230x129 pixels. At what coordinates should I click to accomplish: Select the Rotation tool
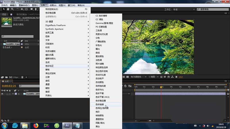pyautogui.click(x=18, y=9)
